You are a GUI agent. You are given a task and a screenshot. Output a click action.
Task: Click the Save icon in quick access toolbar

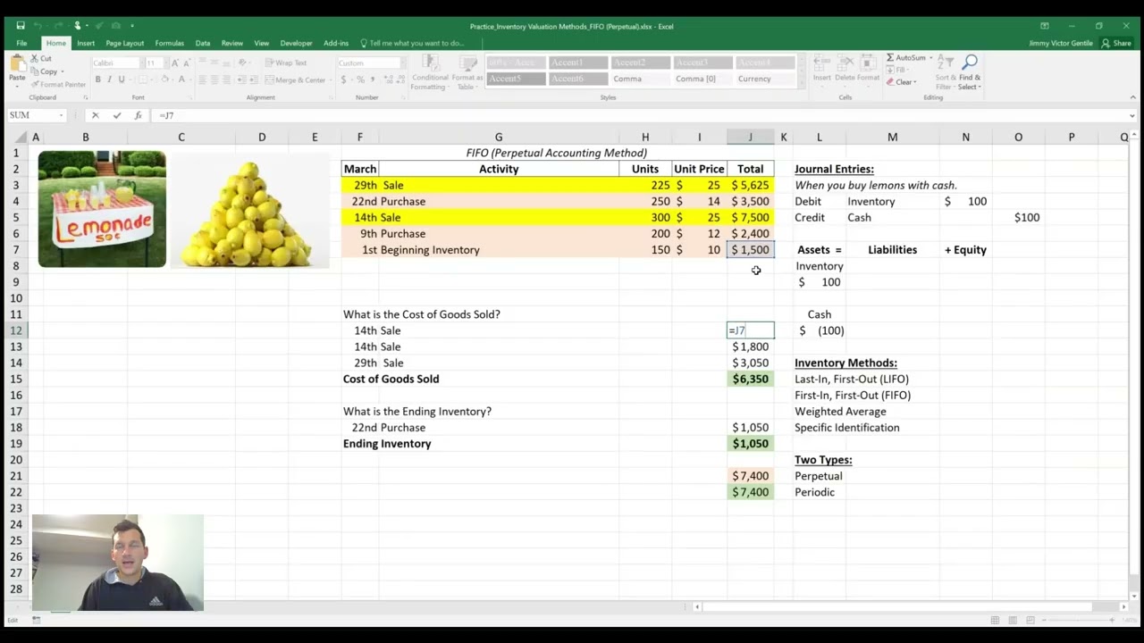(x=21, y=26)
